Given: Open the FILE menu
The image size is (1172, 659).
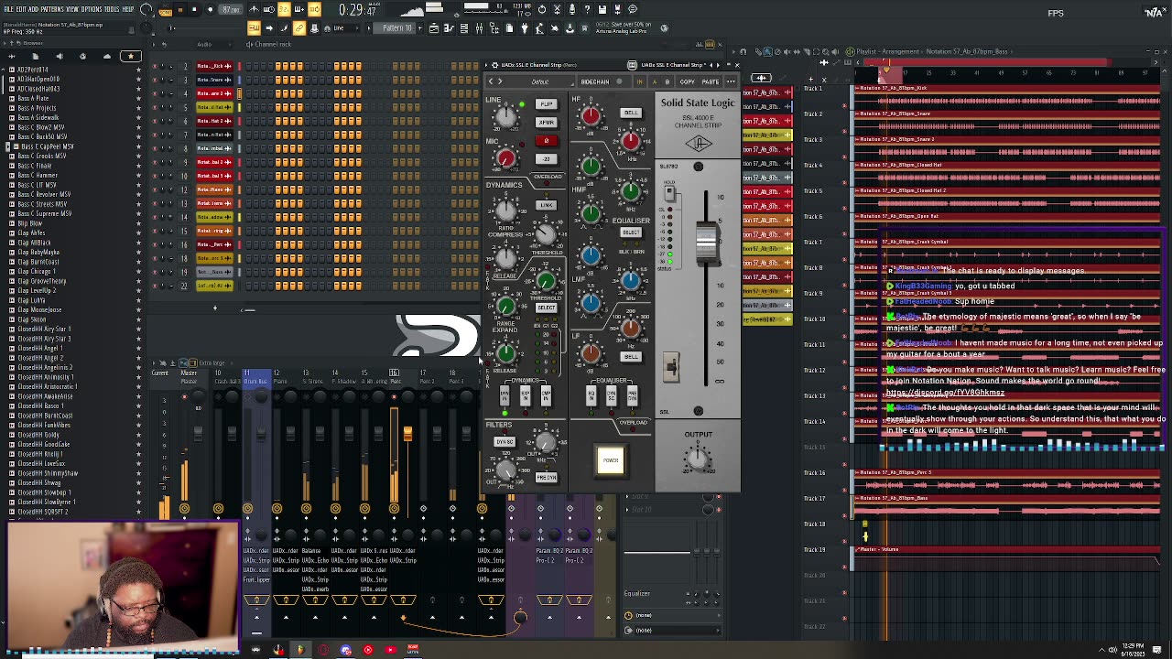Looking at the screenshot, I should click(8, 9).
